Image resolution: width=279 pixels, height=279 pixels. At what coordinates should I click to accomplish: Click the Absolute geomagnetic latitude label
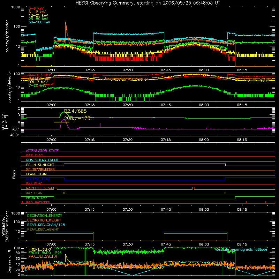point(241,249)
